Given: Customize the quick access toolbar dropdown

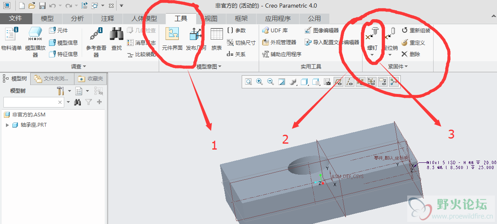Looking at the screenshot, I should pyautogui.click(x=121, y=6).
